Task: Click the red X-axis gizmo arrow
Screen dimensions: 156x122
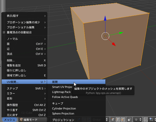Action: tap(114, 44)
